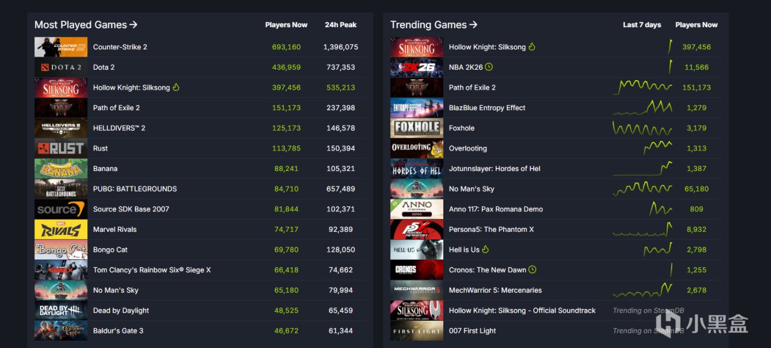The width and height of the screenshot is (771, 348).
Task: Click the clock icon next to NBA 2K26
Action: [489, 67]
